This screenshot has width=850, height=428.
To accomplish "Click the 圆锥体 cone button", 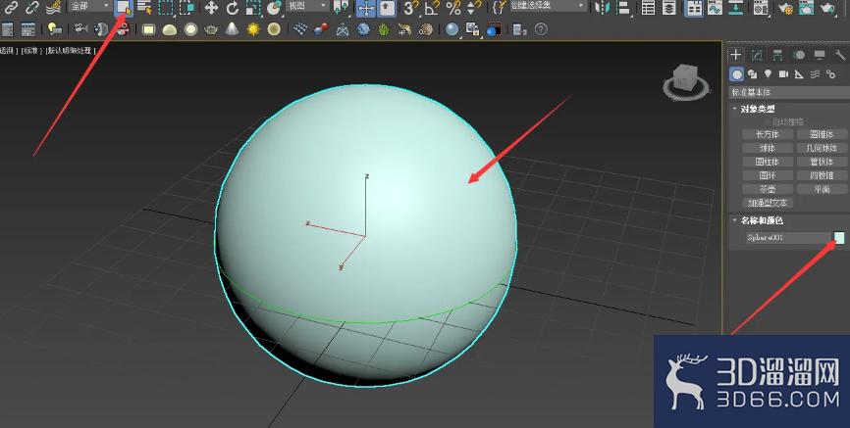I will [x=822, y=134].
